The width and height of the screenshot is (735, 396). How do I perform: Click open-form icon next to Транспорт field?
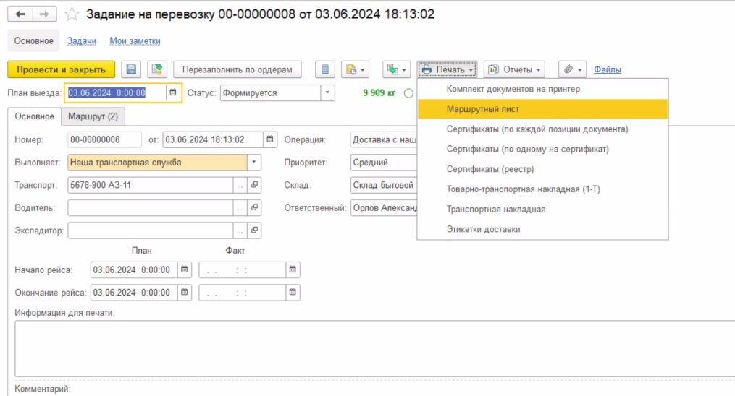point(254,185)
